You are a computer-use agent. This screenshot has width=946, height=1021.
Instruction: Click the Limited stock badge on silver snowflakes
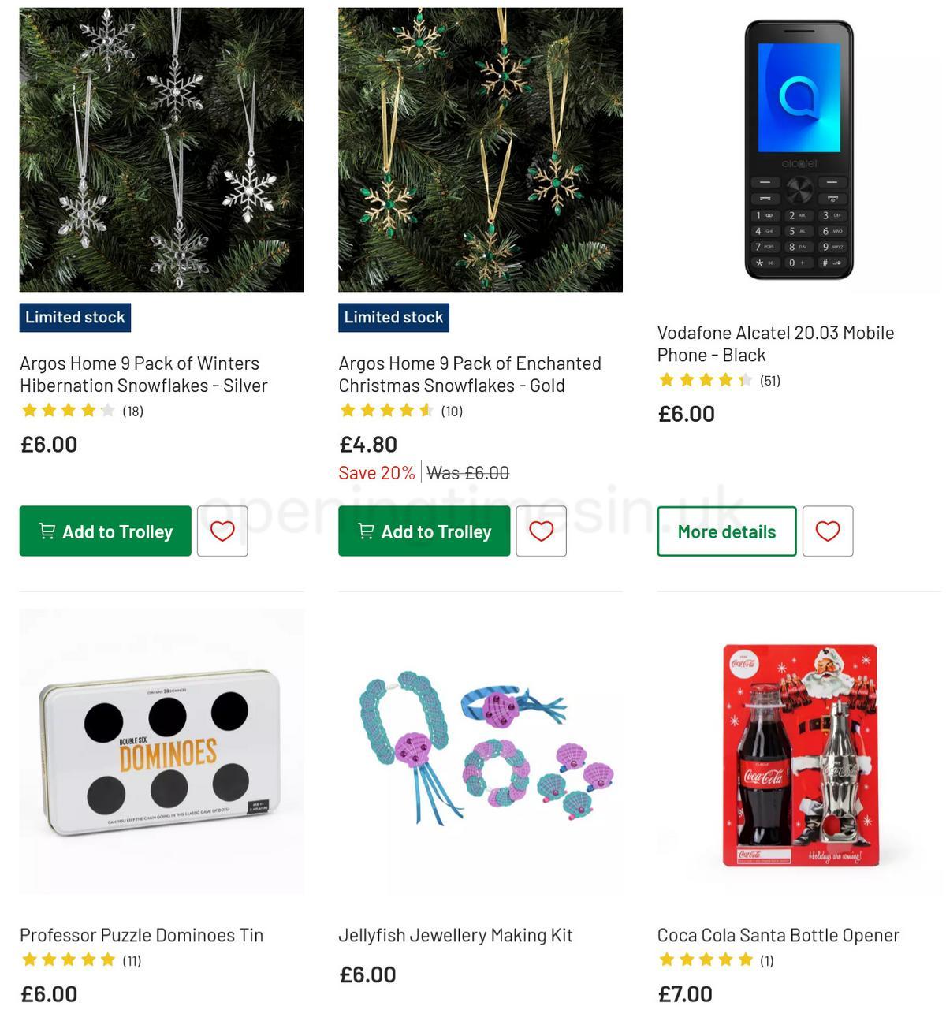click(x=75, y=317)
